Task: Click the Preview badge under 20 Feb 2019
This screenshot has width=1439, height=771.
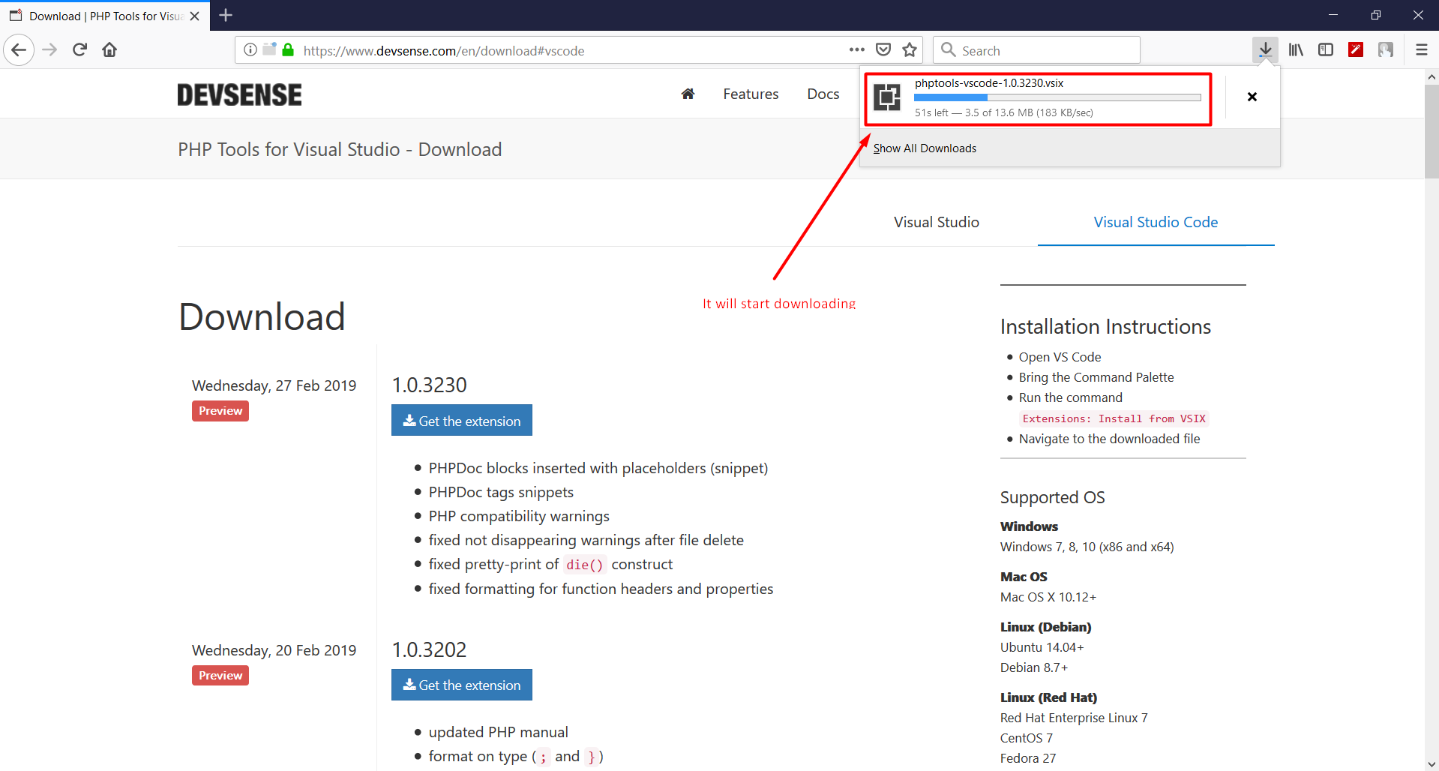Action: 220,676
